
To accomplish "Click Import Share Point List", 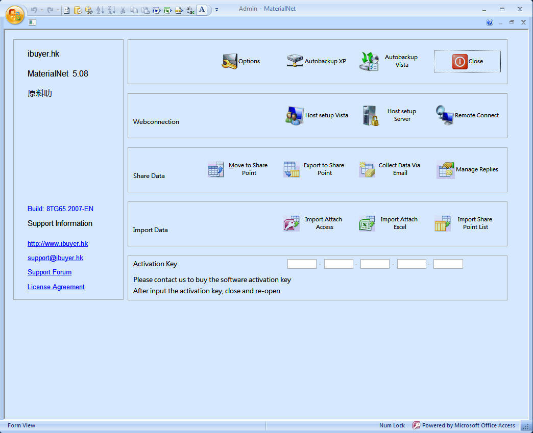I will tap(442, 223).
